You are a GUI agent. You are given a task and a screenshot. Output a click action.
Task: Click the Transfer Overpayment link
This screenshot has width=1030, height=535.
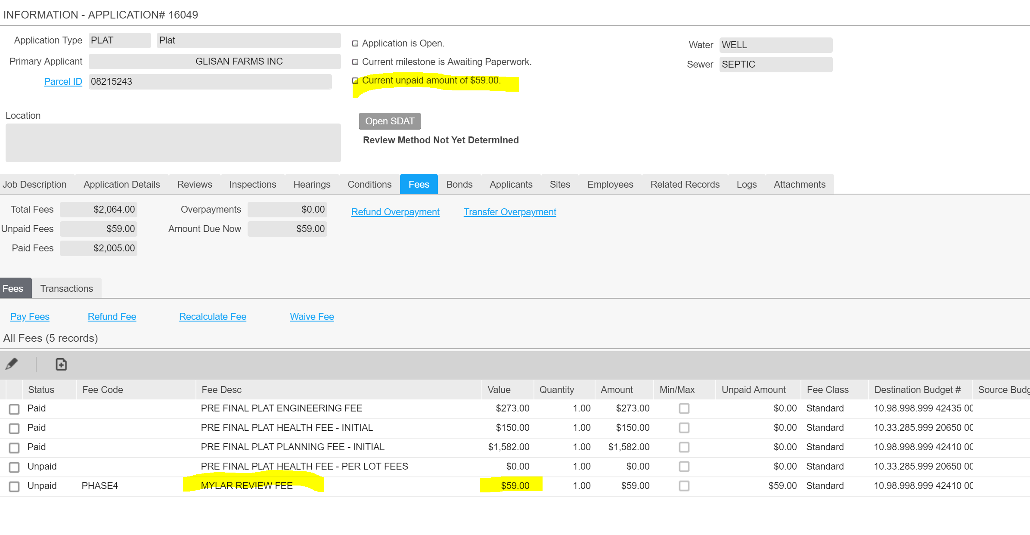(x=509, y=212)
